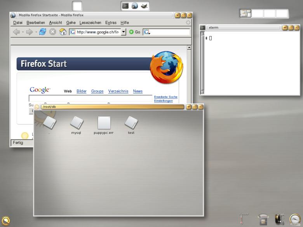Click the Firefox window title bar icon

[x=13, y=15]
